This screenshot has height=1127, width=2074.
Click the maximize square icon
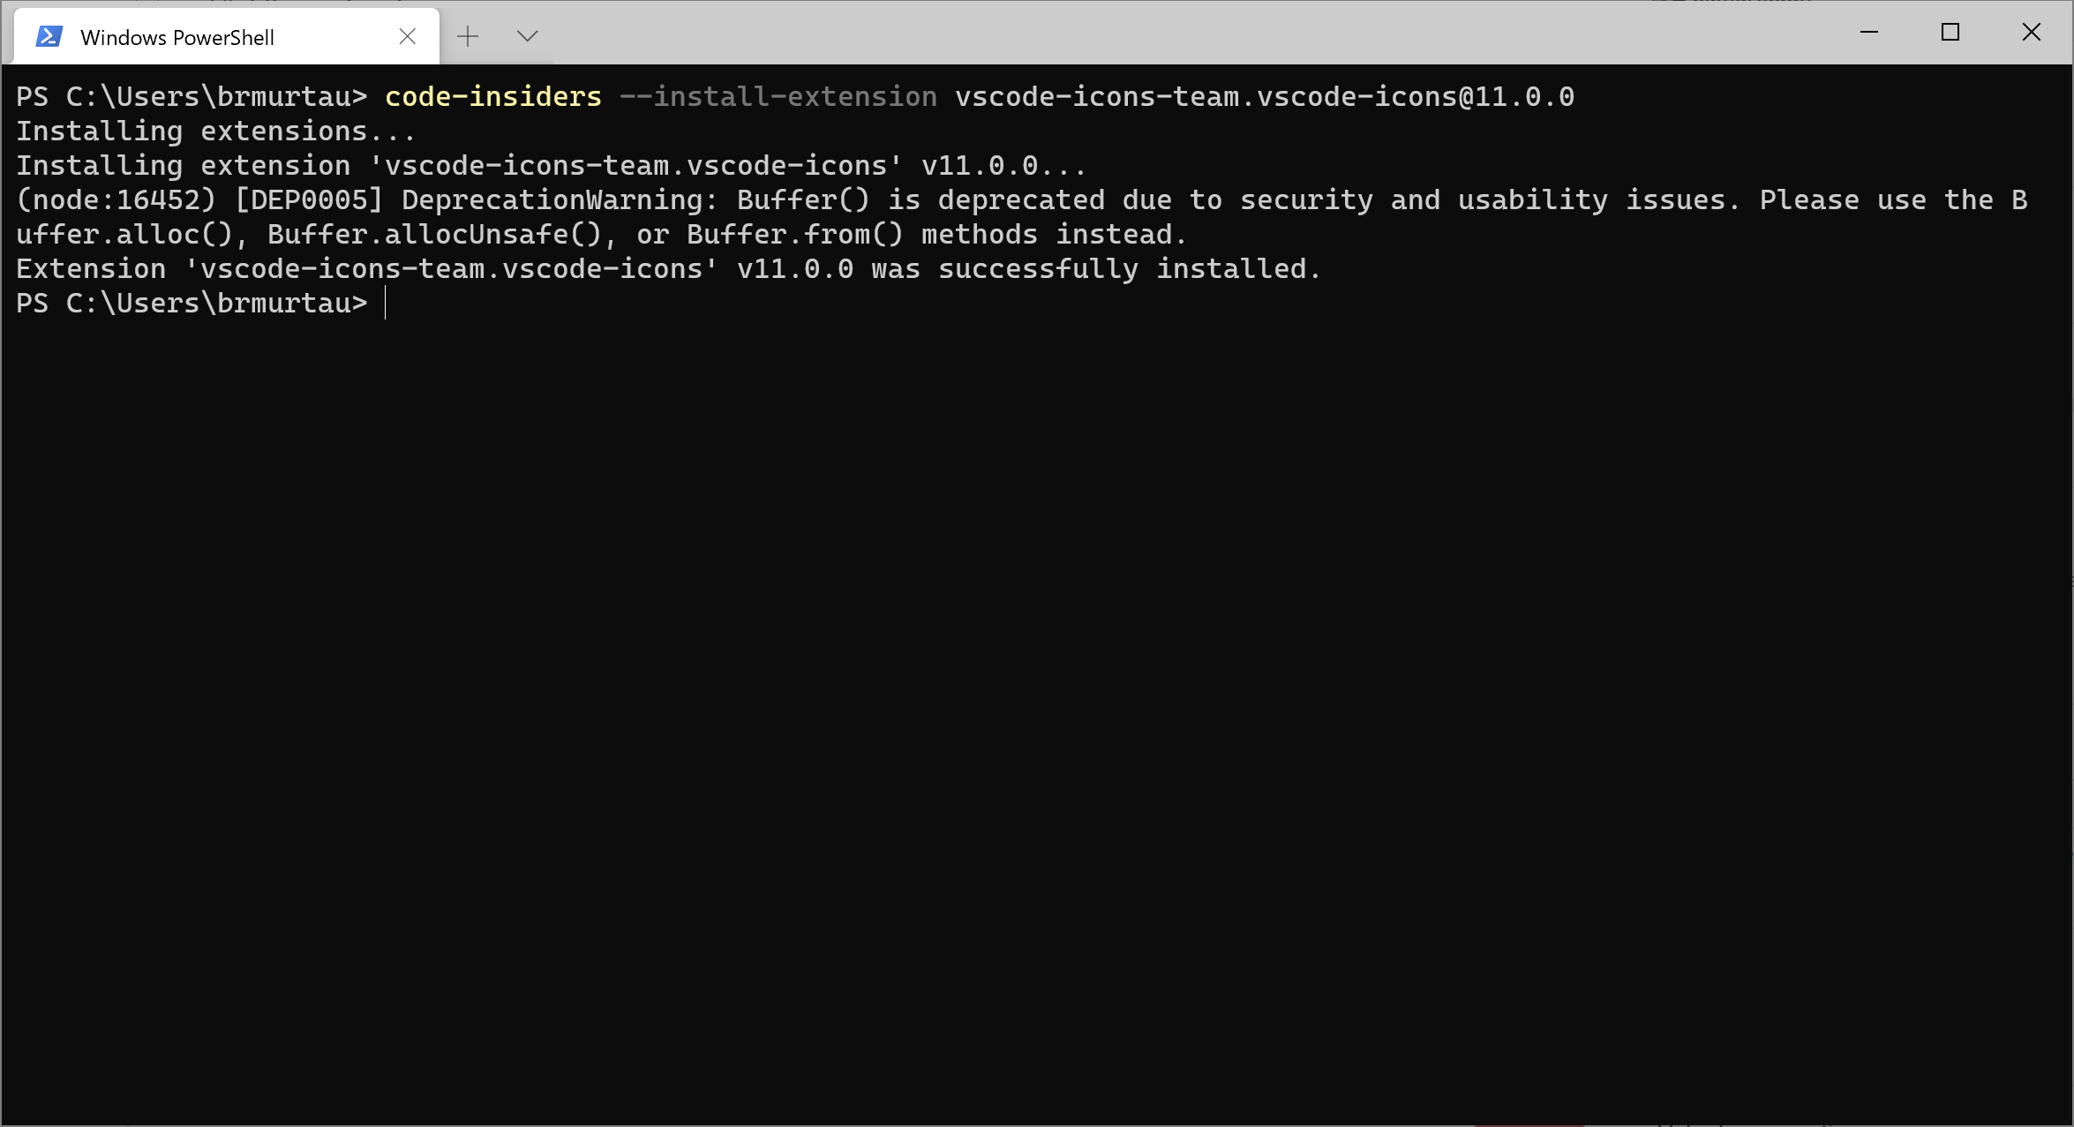tap(1950, 32)
